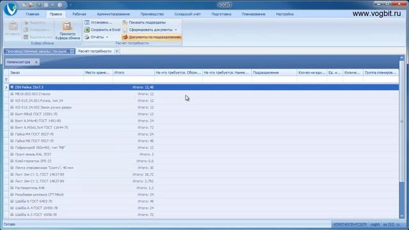Click Сохранить в Excel button
Screen dimensions: 409x230
(x=102, y=30)
